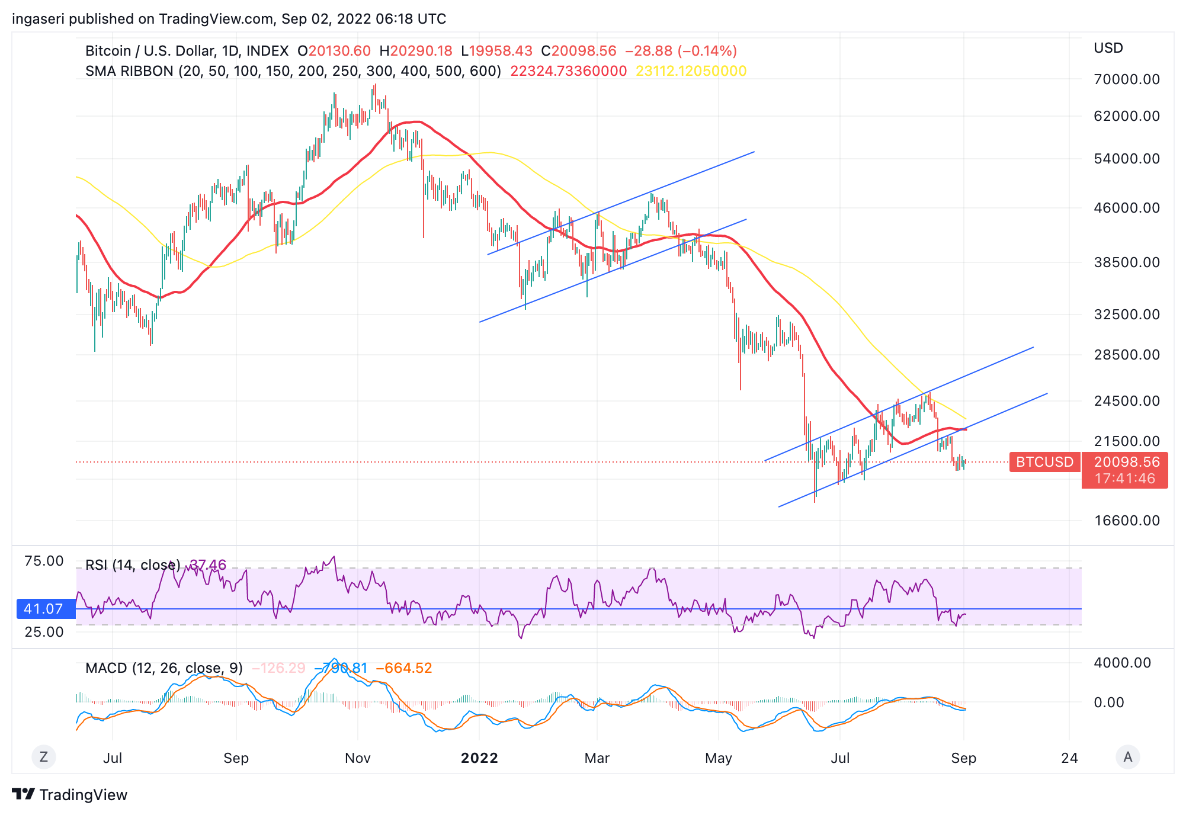Click the TradingView logo at bottom left
The height and width of the screenshot is (815, 1186).
click(71, 795)
